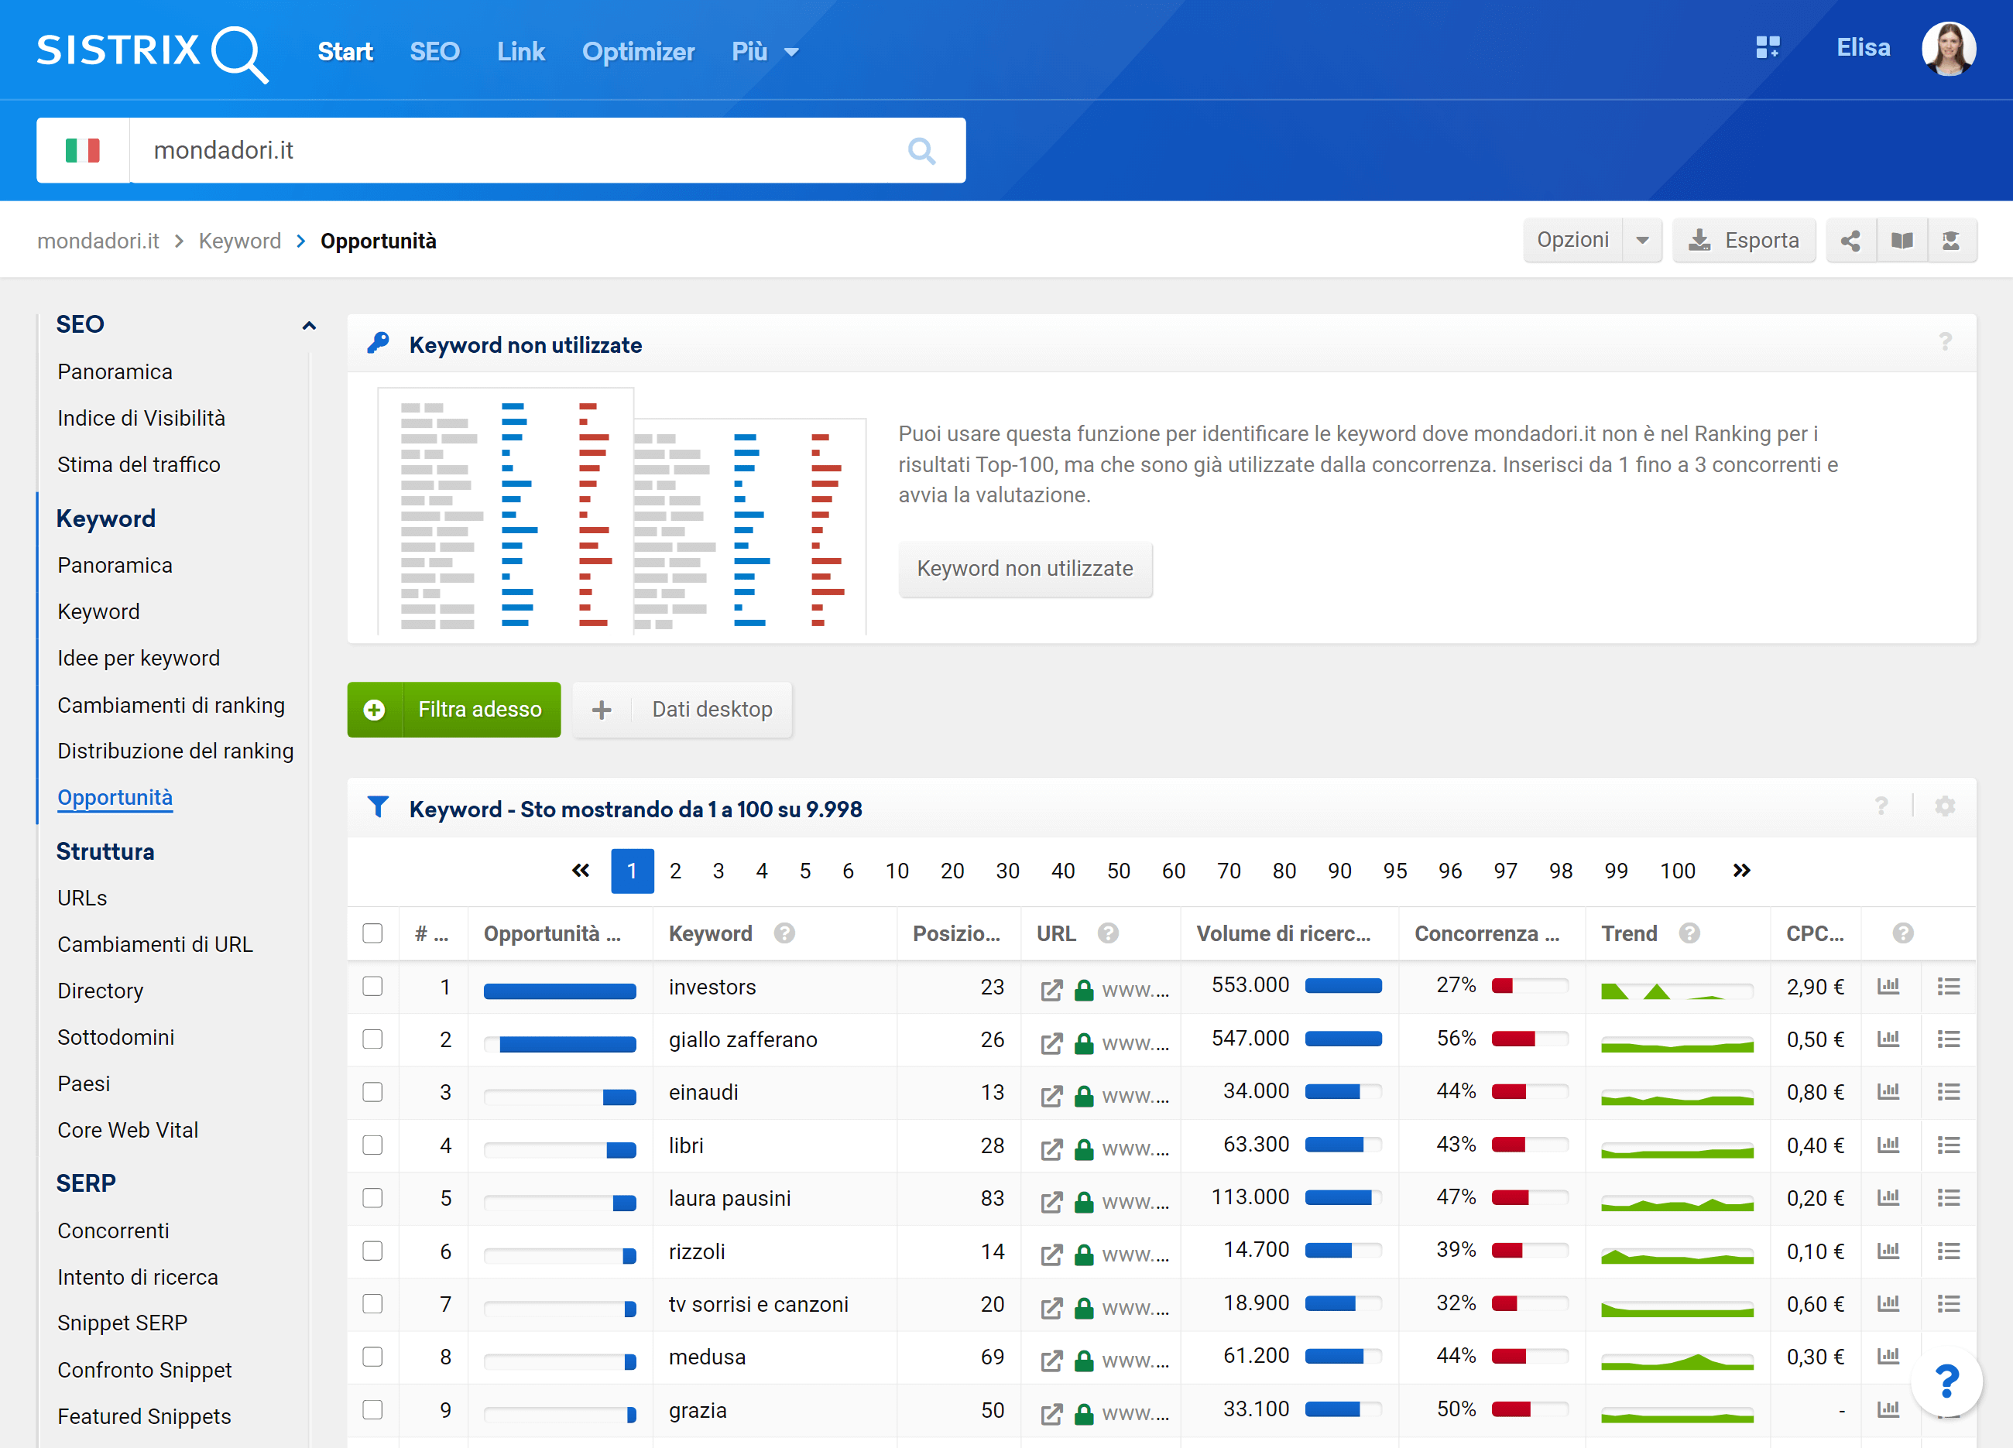Open the Optimizer top navigation tab
Image resolution: width=2013 pixels, height=1448 pixels.
(x=638, y=51)
